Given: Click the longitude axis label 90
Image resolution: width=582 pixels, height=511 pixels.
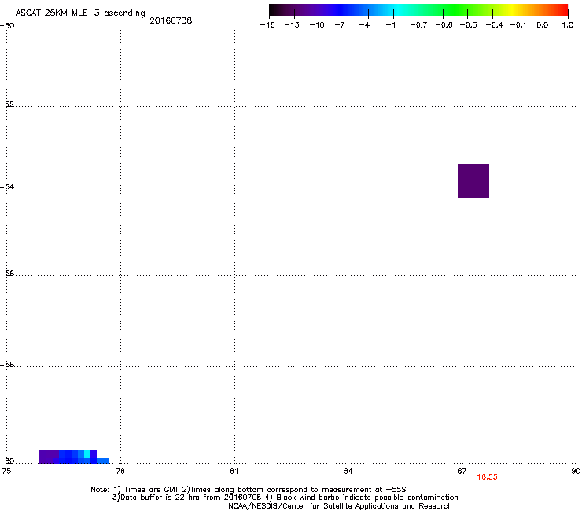Looking at the screenshot, I should [576, 471].
